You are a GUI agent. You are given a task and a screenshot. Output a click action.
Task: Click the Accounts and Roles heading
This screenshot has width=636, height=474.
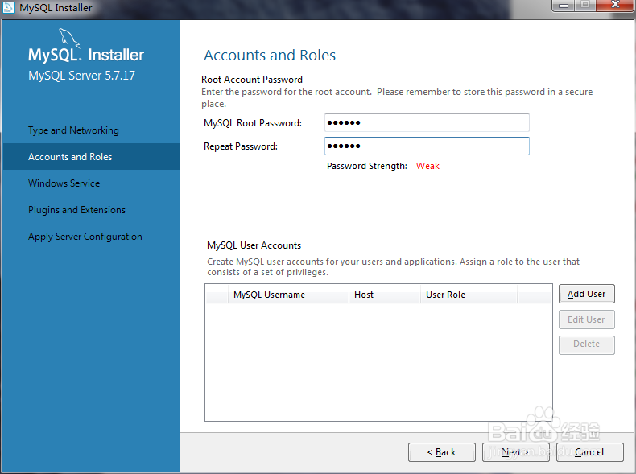tap(270, 56)
